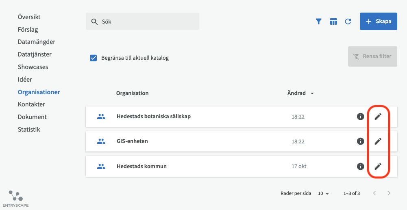Select Kontakter from the sidebar menu

click(31, 104)
